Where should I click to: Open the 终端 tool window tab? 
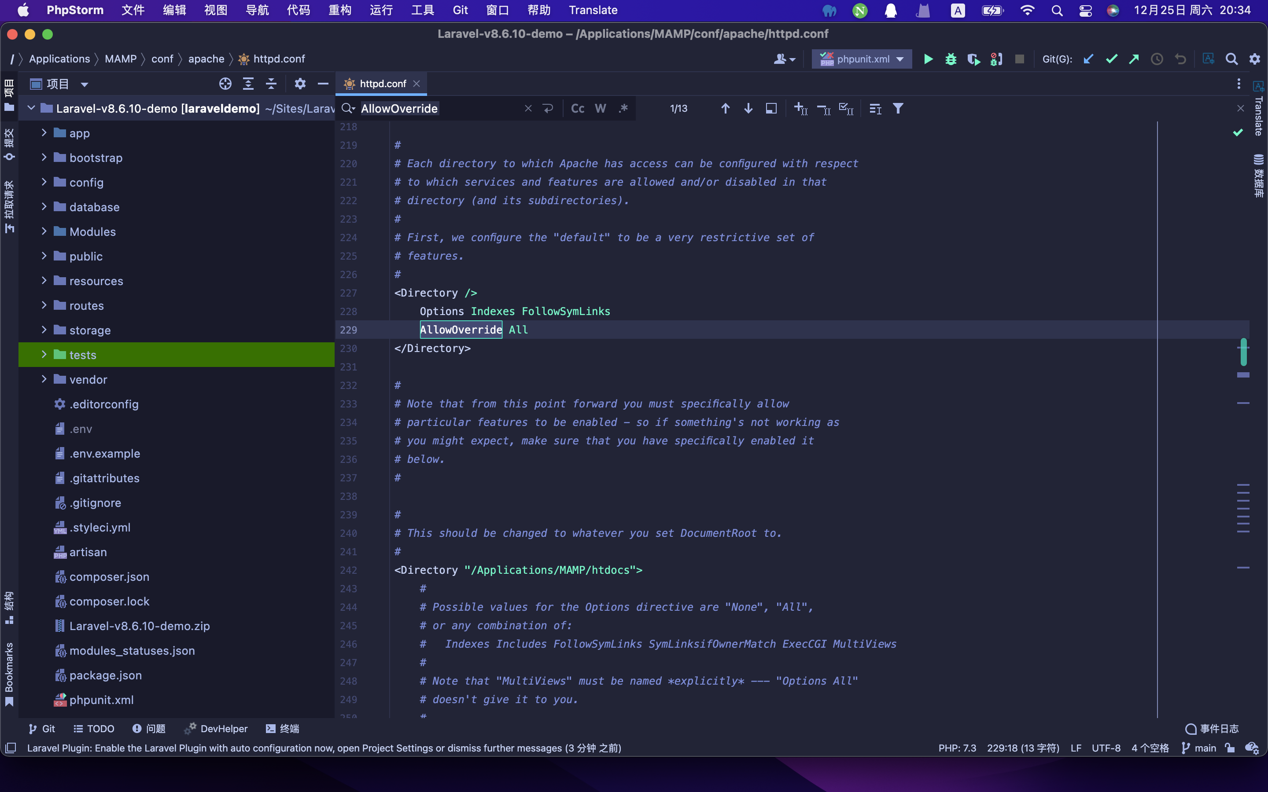282,729
